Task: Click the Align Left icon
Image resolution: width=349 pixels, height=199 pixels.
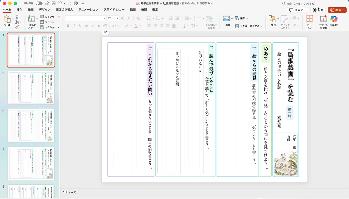Action: [x=149, y=26]
